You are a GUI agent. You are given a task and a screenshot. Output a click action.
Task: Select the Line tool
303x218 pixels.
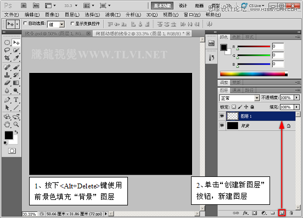tap(16, 107)
